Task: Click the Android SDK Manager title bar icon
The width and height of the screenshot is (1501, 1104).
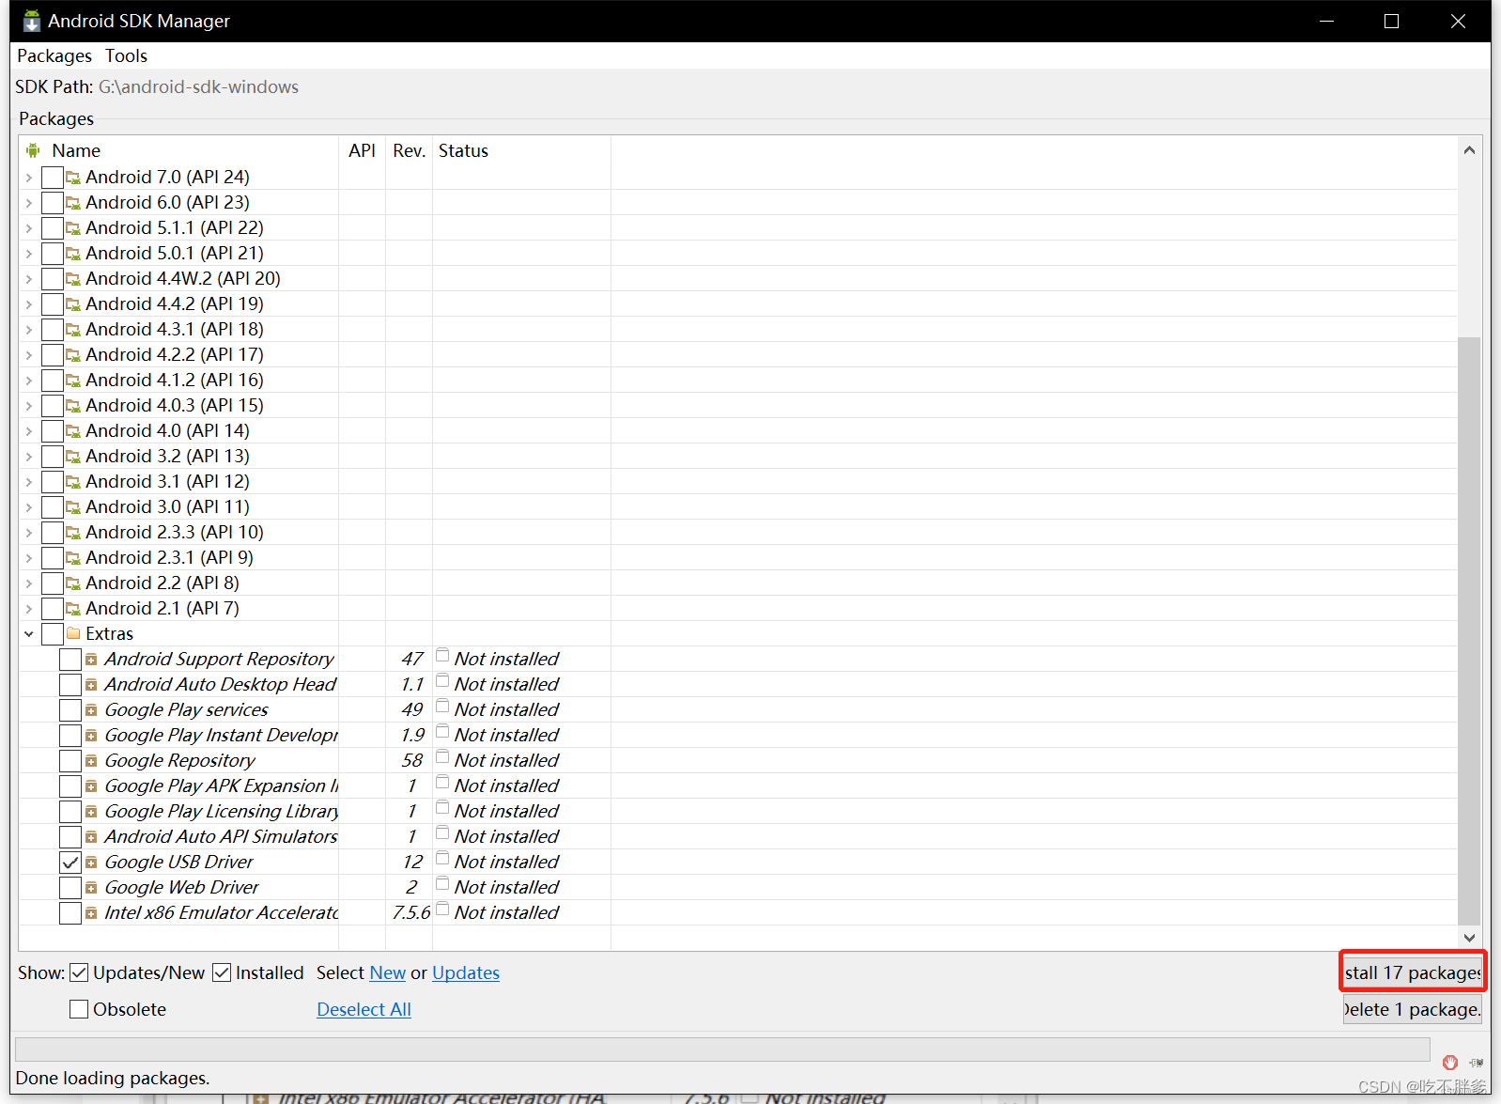Action: pos(32,21)
